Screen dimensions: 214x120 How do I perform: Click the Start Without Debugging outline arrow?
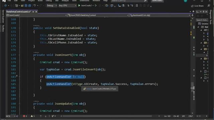[x=96, y=6]
